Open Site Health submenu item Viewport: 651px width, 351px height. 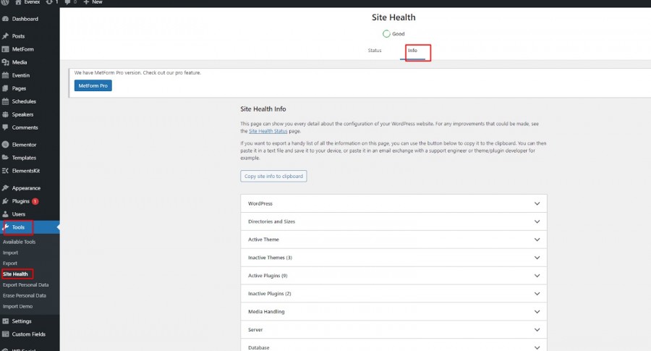coord(15,274)
